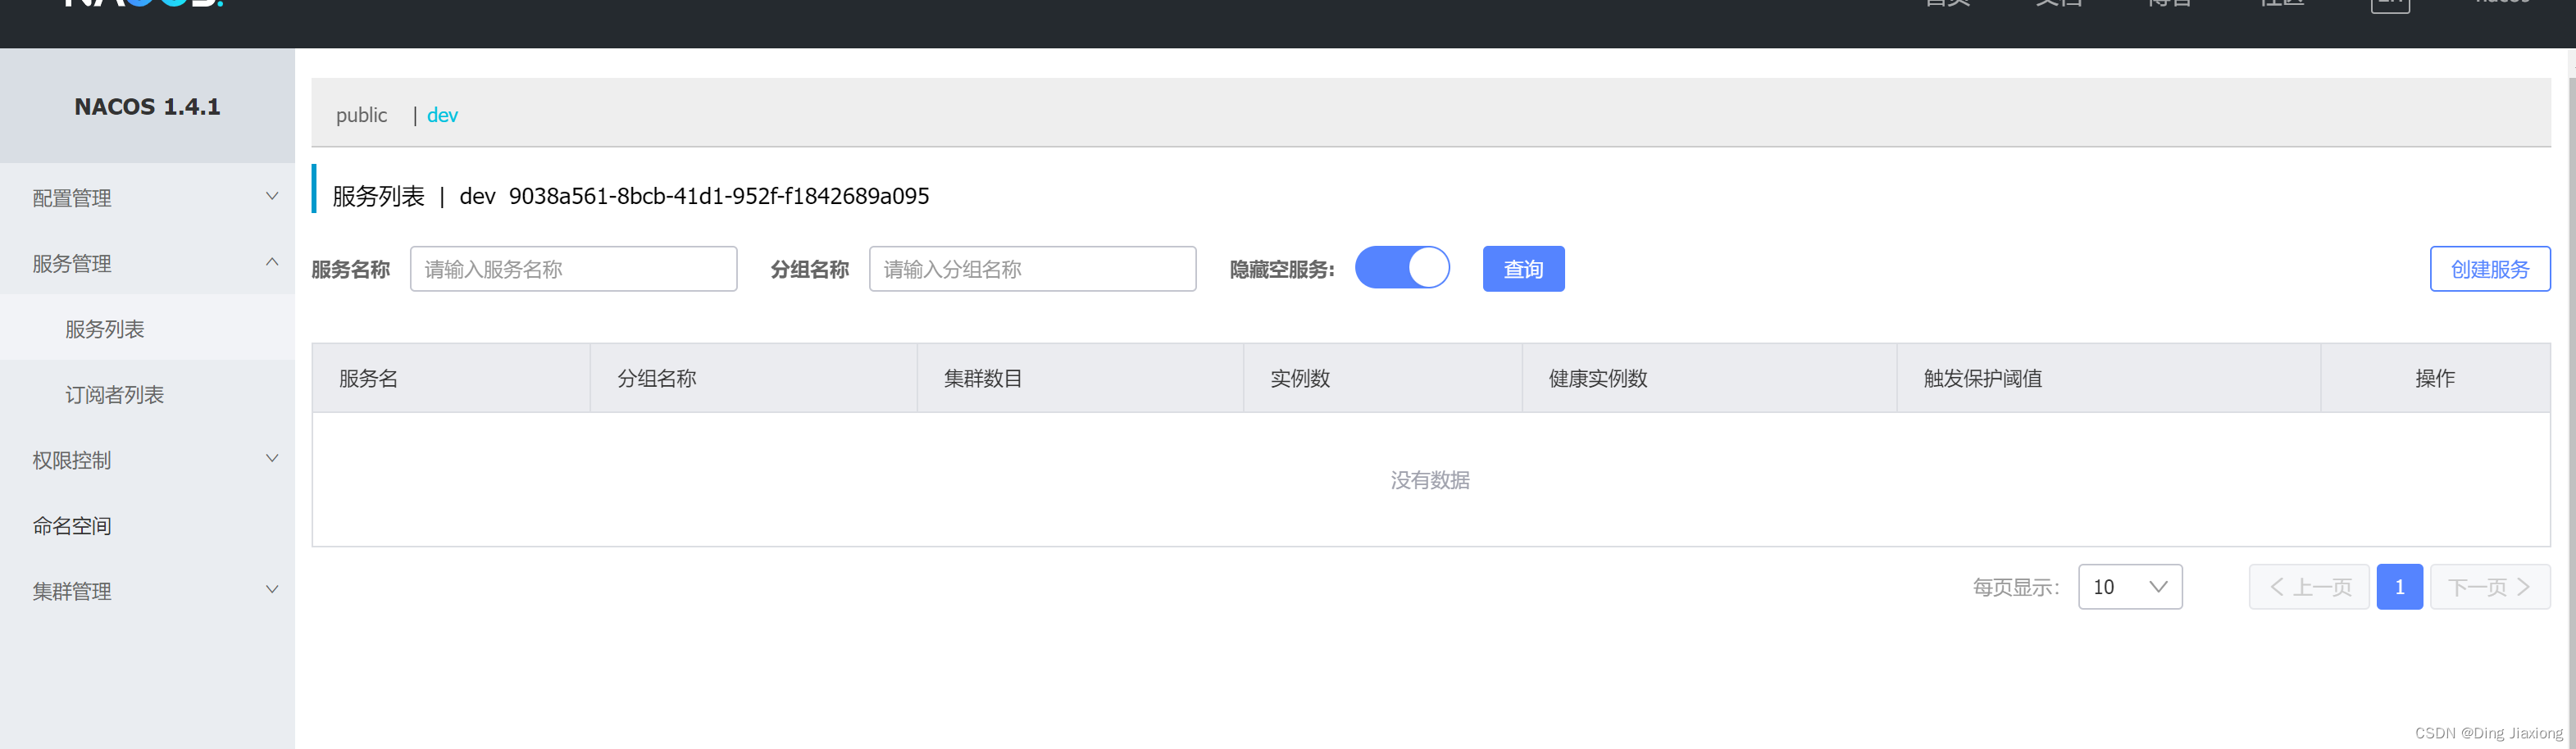The height and width of the screenshot is (749, 2576).
Task: Open the 配置管理 sidebar menu
Action: pos(147,197)
